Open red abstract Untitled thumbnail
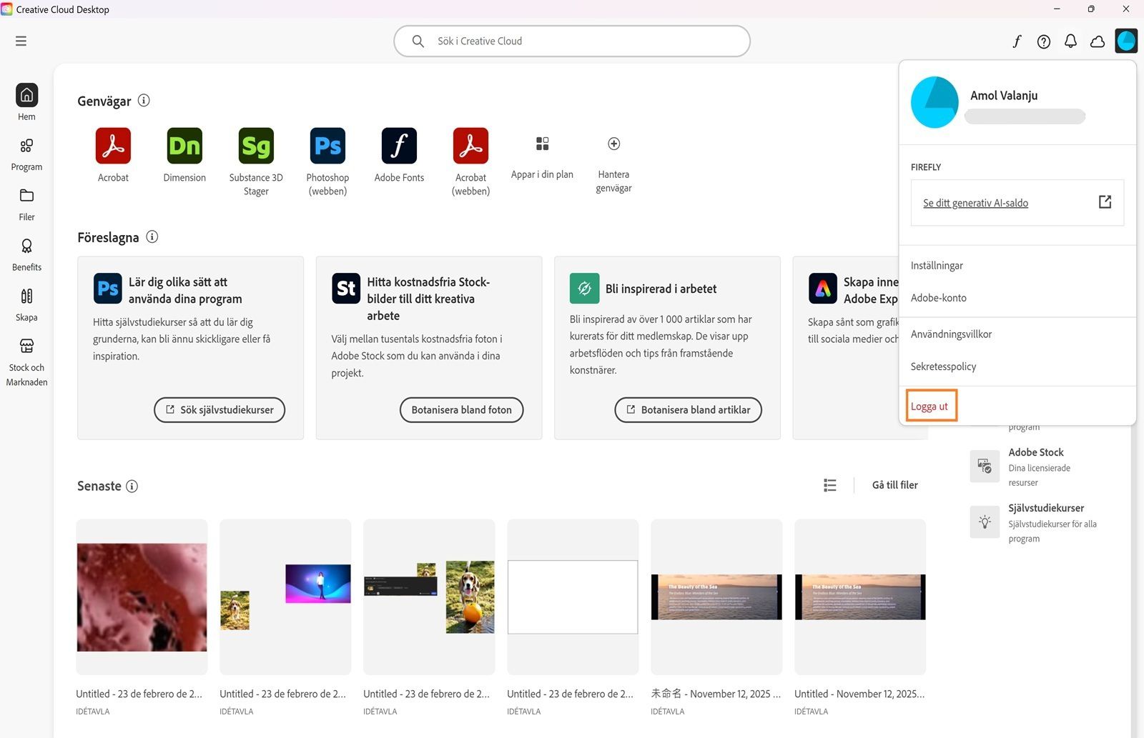Viewport: 1144px width, 738px height. (142, 597)
